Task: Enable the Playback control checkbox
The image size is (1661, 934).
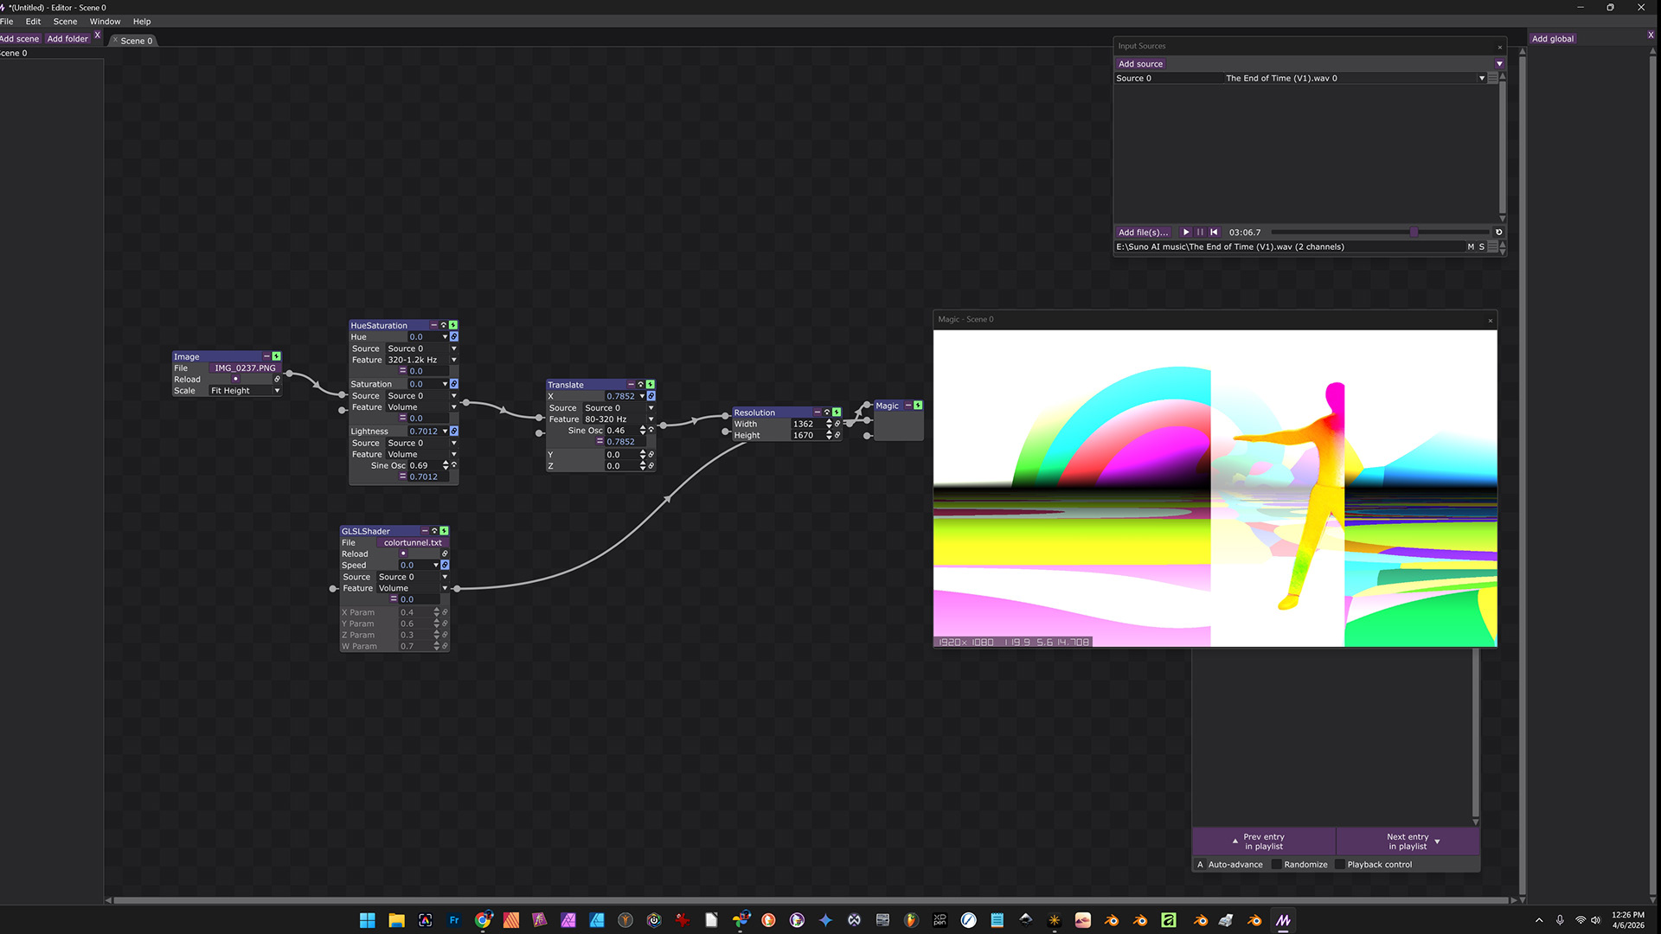Action: coord(1340,865)
